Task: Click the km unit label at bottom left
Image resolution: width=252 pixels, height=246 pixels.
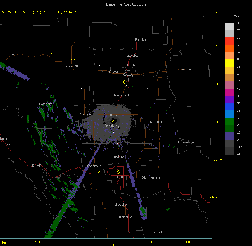Action: 4,243
